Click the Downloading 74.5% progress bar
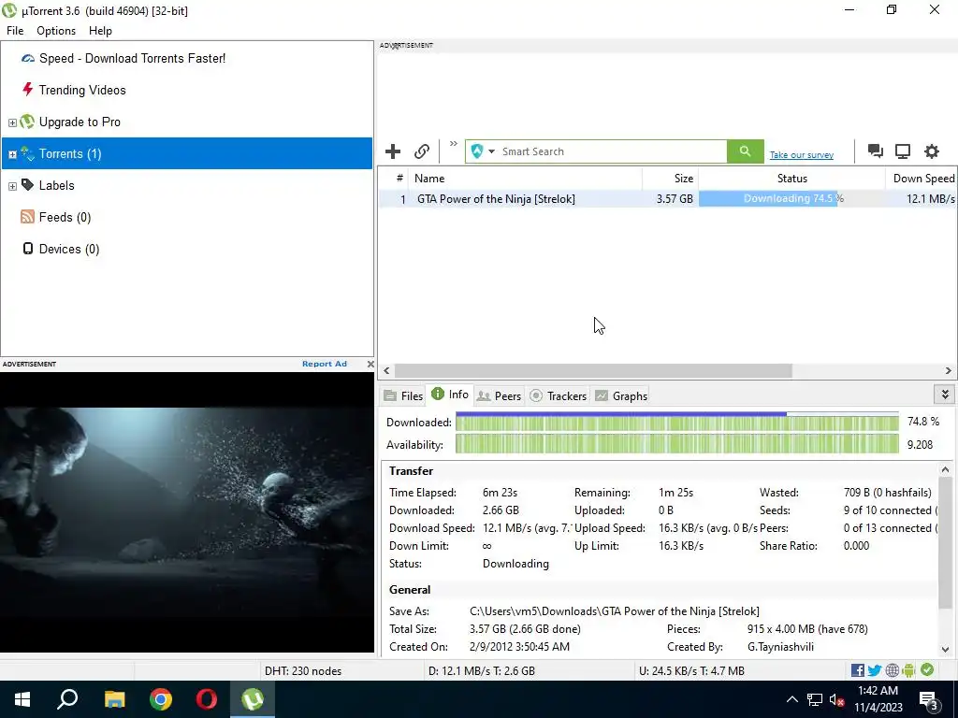Viewport: 958px width, 718px height. coord(791,198)
